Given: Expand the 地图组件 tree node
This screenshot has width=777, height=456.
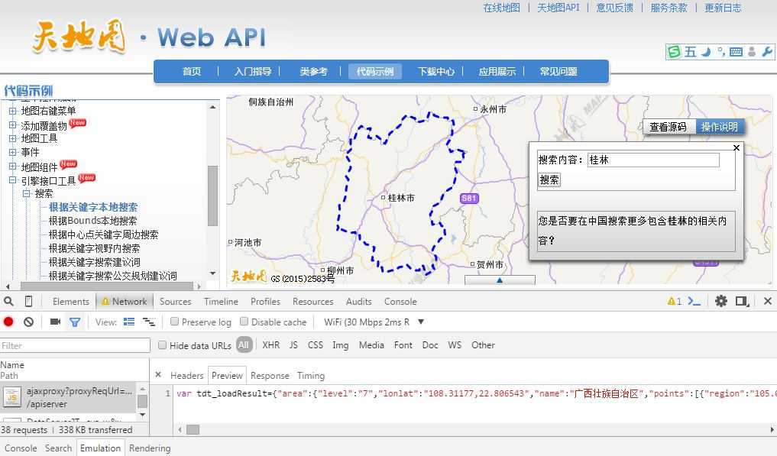Looking at the screenshot, I should 12,166.
